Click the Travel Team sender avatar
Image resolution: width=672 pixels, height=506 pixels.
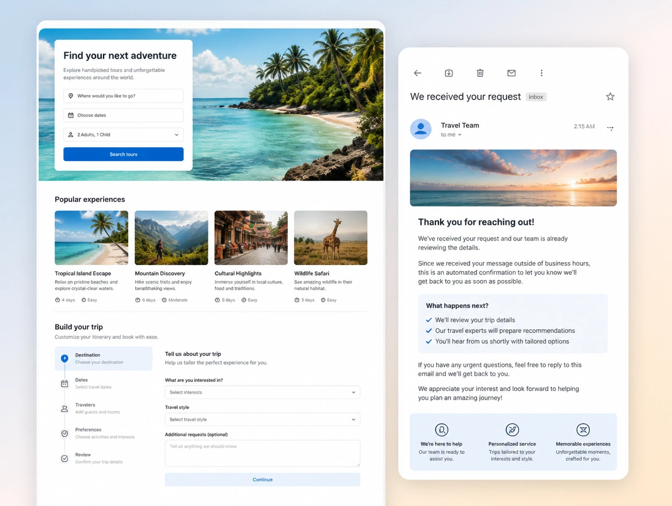pos(421,129)
